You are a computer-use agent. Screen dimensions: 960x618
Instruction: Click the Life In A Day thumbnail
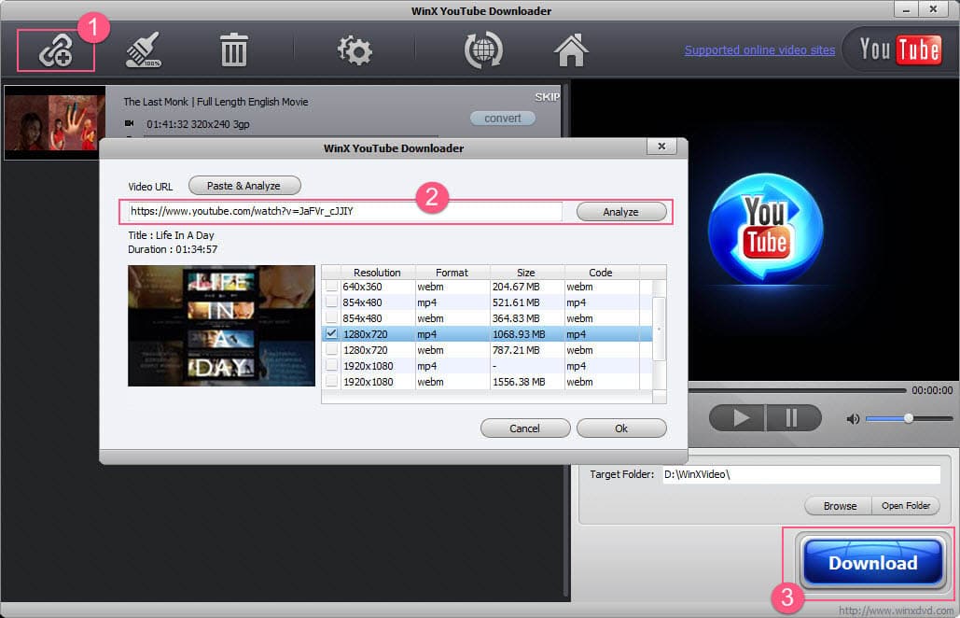[221, 326]
